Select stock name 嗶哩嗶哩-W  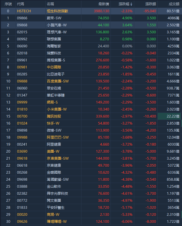point(57,222)
